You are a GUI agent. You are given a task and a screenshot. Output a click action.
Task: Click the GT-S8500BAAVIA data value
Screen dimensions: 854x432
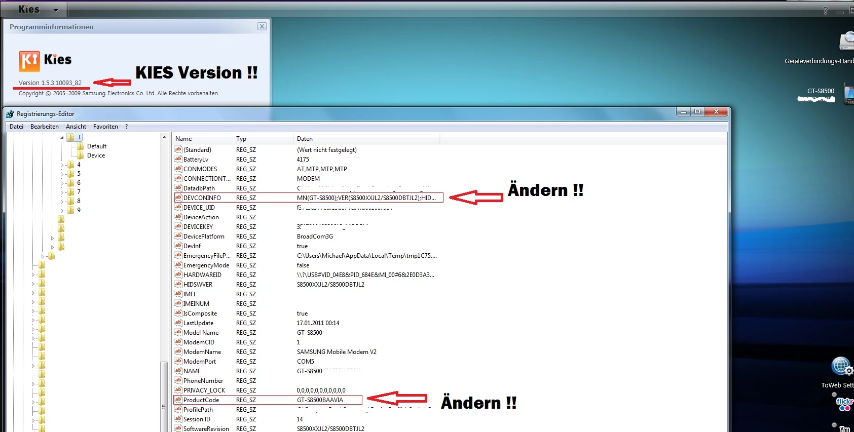pyautogui.click(x=320, y=400)
